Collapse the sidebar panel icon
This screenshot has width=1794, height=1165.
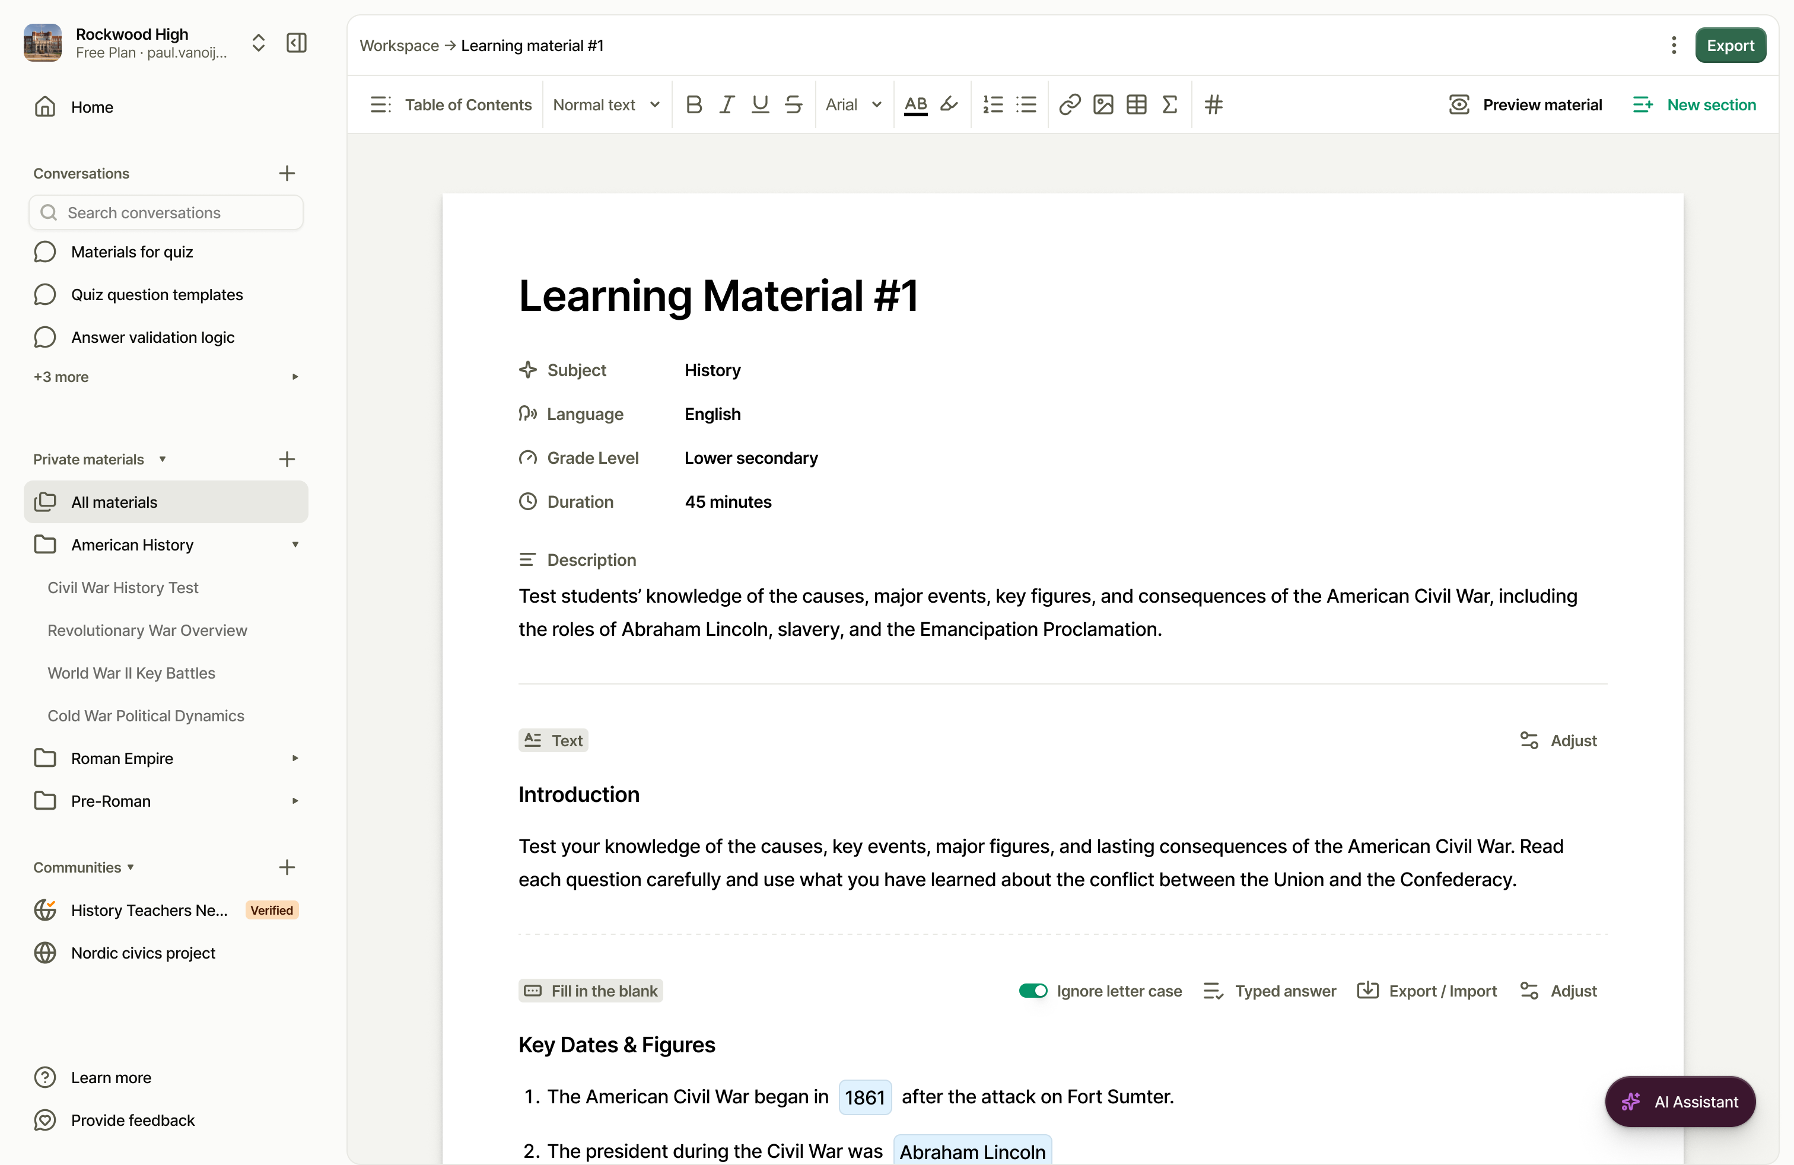(296, 43)
